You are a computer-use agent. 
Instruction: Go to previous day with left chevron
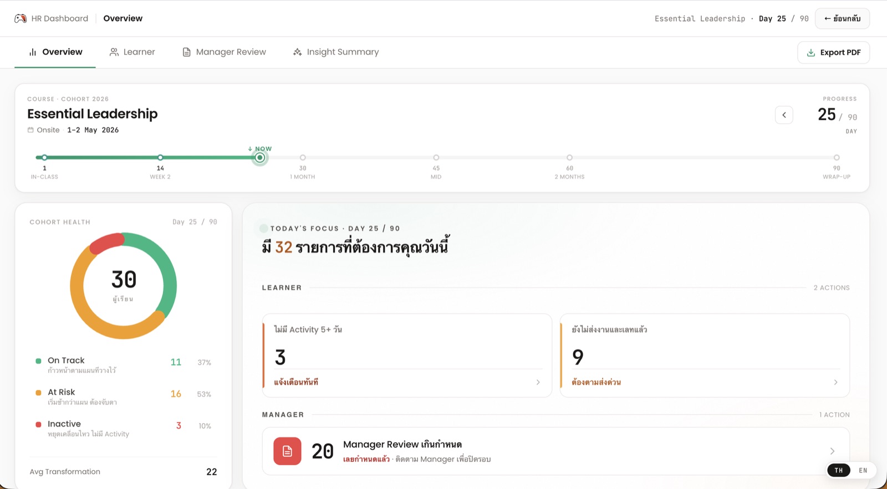pyautogui.click(x=784, y=115)
